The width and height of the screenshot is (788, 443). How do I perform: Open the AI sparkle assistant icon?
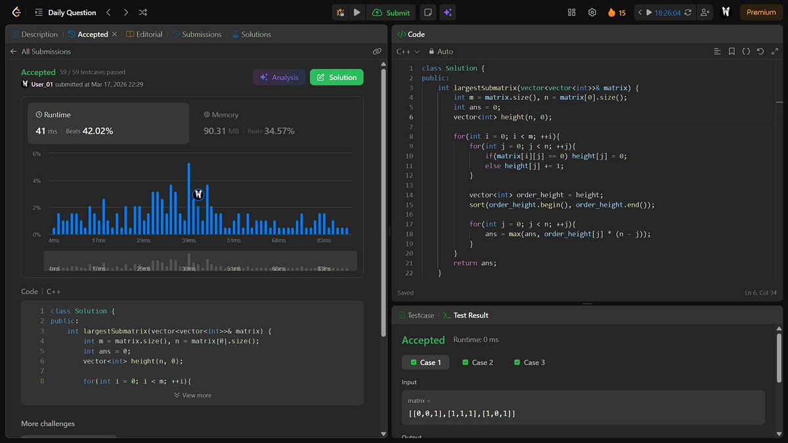click(x=448, y=12)
